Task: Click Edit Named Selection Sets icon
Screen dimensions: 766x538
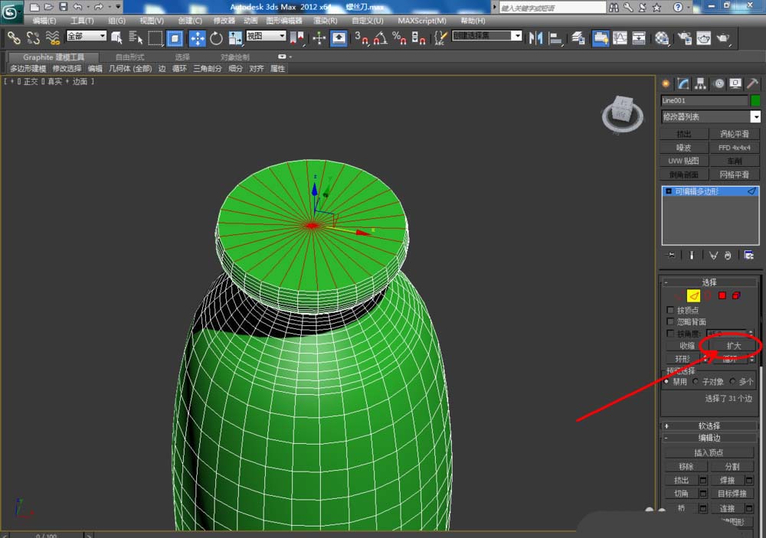Action: [440, 37]
